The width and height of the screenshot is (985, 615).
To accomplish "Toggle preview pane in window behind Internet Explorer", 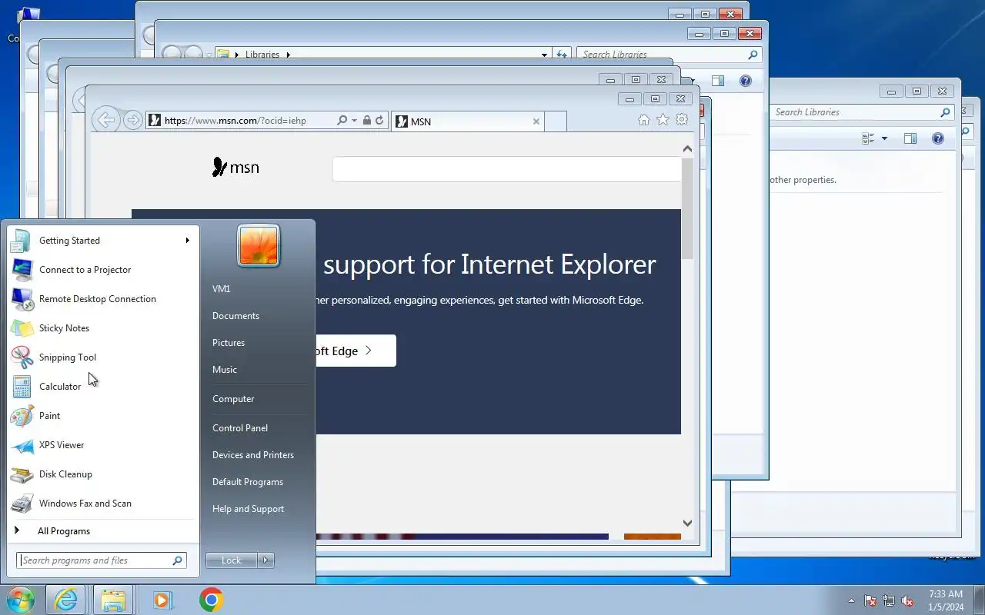I will pos(718,81).
